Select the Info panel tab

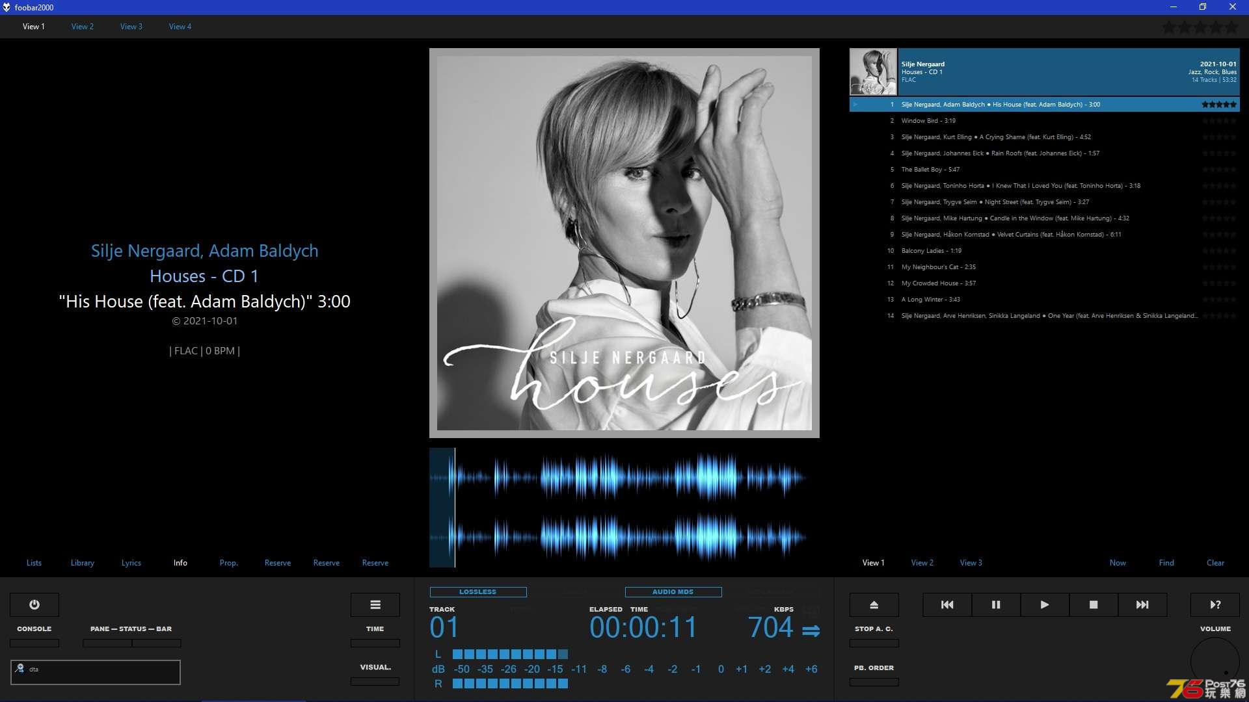point(180,563)
